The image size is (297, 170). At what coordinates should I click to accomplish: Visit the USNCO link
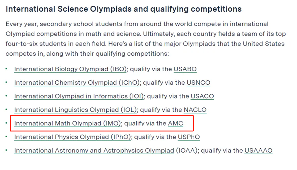click(x=198, y=83)
